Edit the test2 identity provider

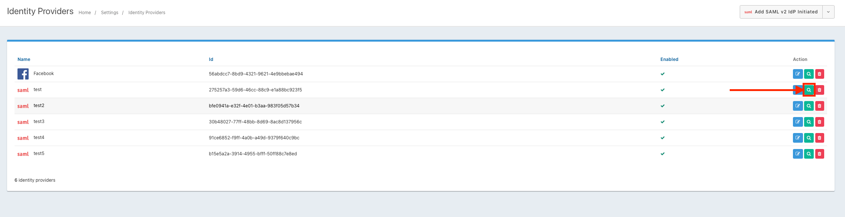[x=797, y=106]
